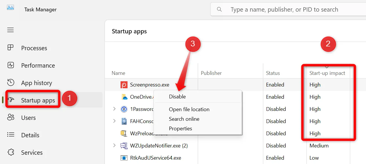Sort by the Publisher column header

tap(211, 73)
